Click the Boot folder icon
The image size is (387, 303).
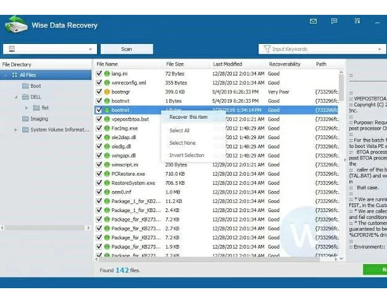coord(25,86)
